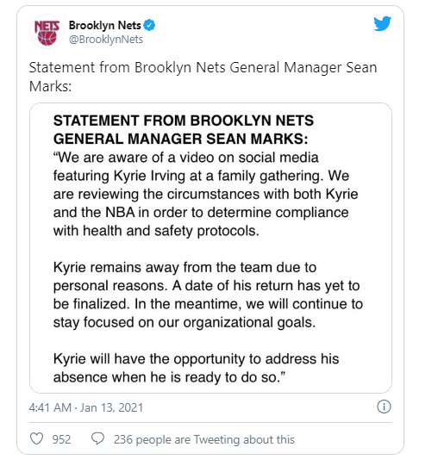Click the reply speech bubble icon

click(x=98, y=438)
